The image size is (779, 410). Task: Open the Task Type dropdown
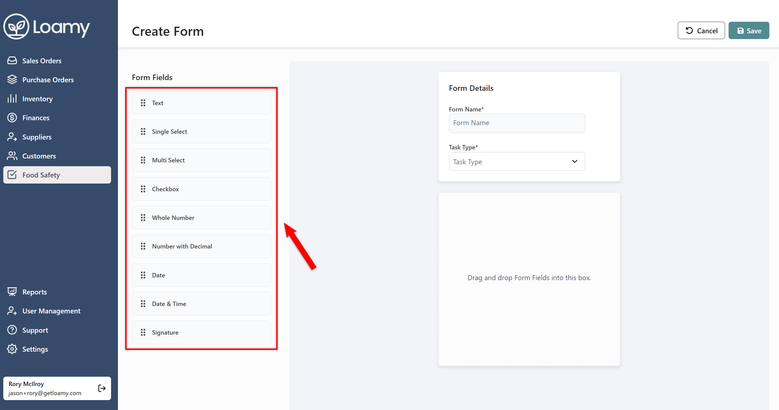pos(517,162)
